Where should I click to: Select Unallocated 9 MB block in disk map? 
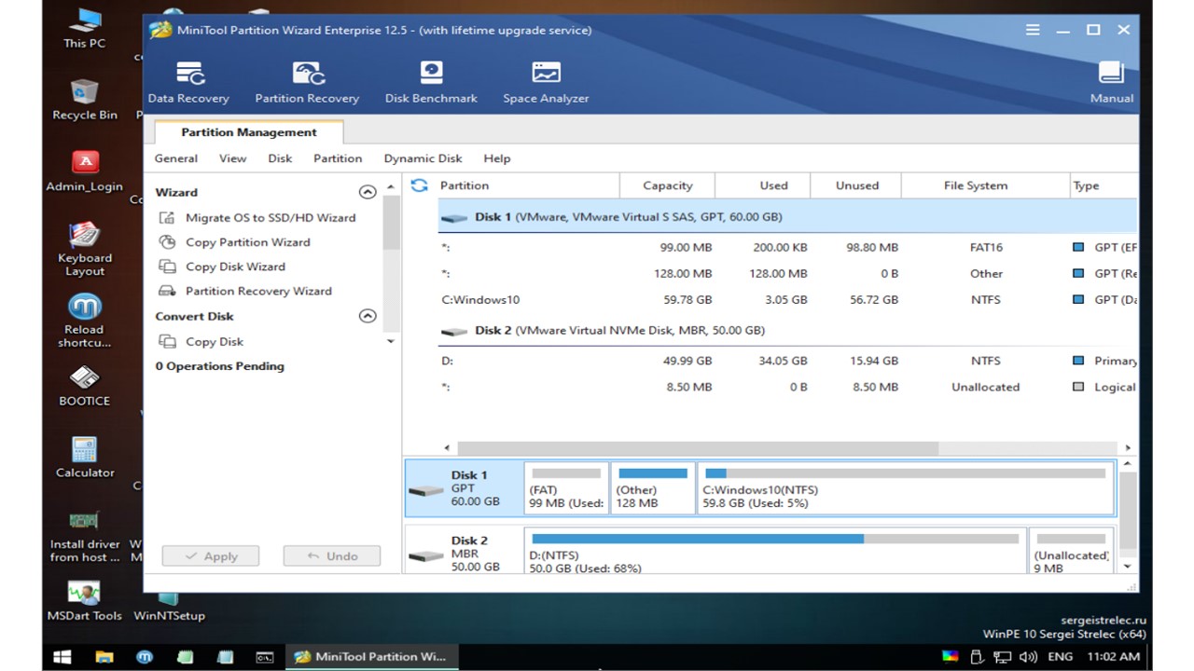[1070, 552]
